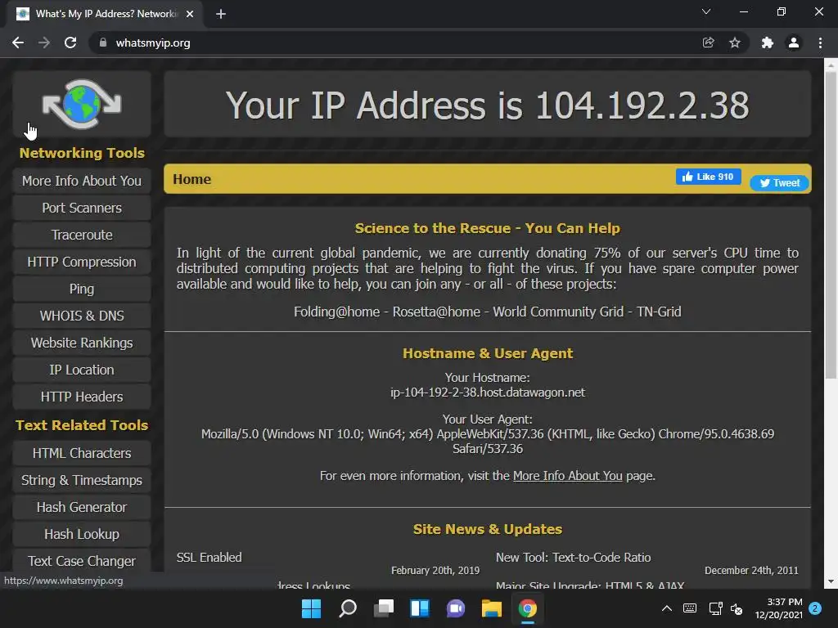The width and height of the screenshot is (838, 628).
Task: Open the Widgets taskbar icon
Action: click(420, 608)
